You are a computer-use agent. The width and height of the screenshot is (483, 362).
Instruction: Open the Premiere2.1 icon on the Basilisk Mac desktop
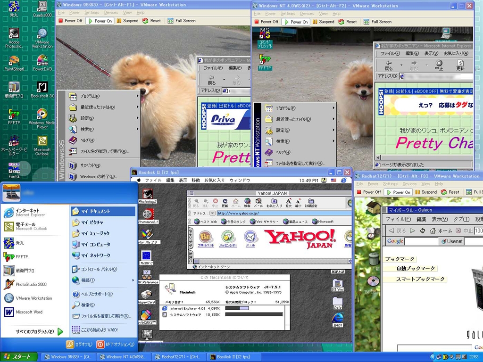click(x=148, y=216)
